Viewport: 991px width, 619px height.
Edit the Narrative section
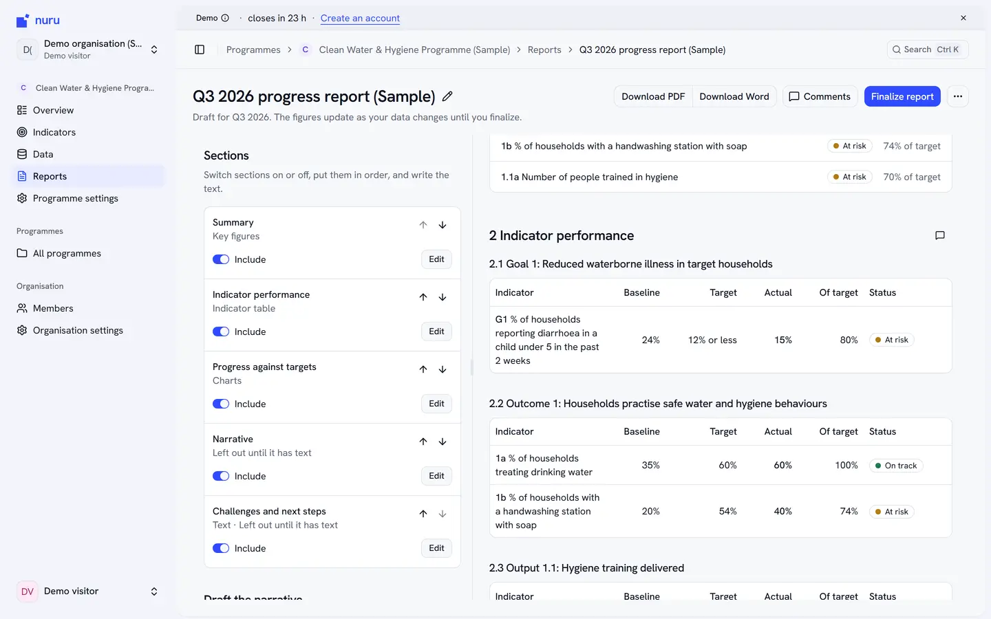click(x=436, y=476)
